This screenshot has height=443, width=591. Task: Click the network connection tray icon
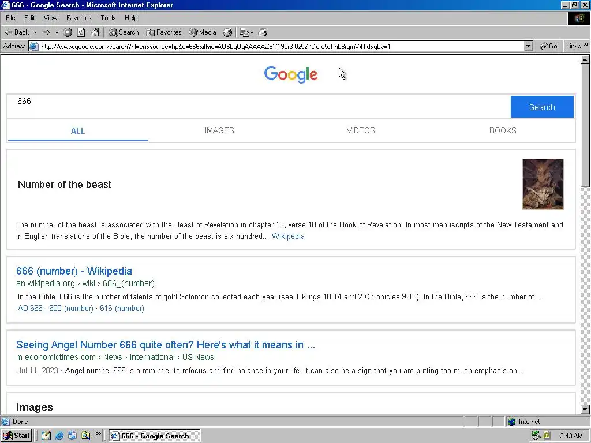[536, 436]
